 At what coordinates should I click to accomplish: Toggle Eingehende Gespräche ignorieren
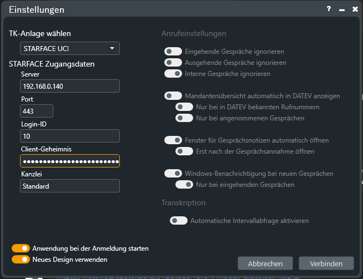click(x=173, y=52)
